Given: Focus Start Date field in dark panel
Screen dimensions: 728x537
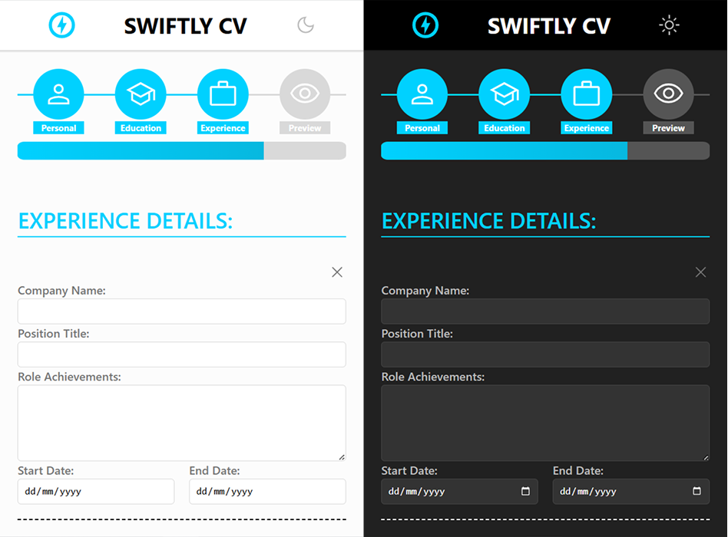Looking at the screenshot, I should pyautogui.click(x=460, y=492).
